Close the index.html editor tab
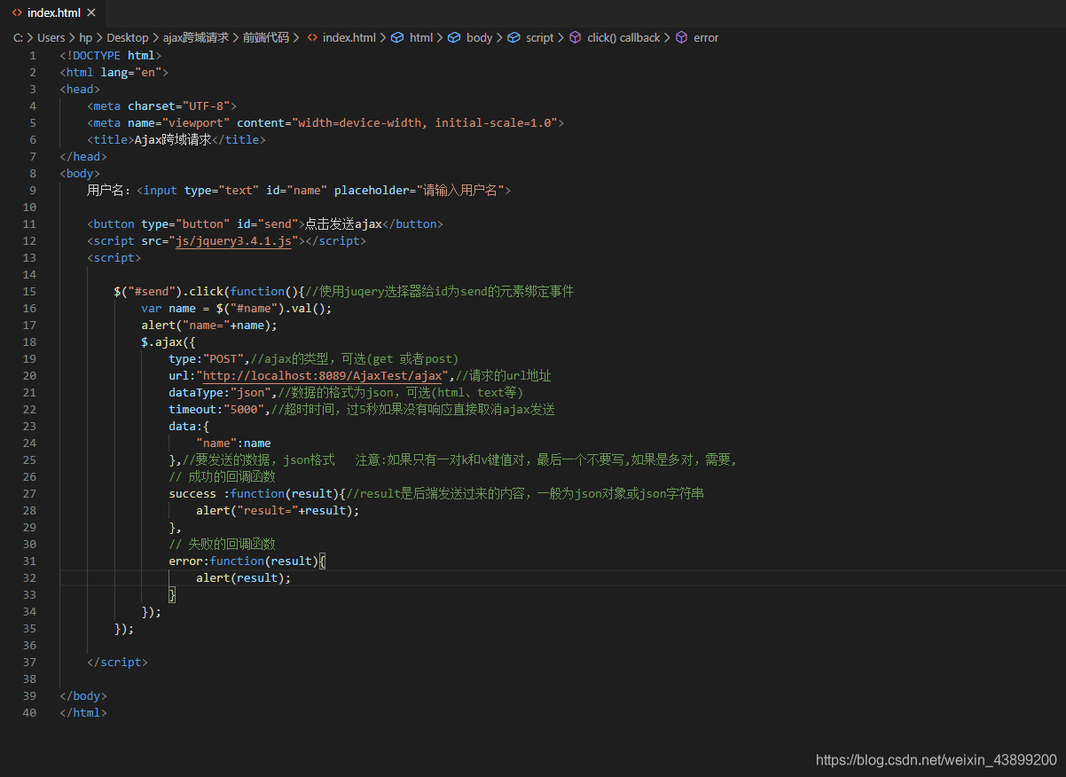The image size is (1066, 777). click(x=91, y=12)
